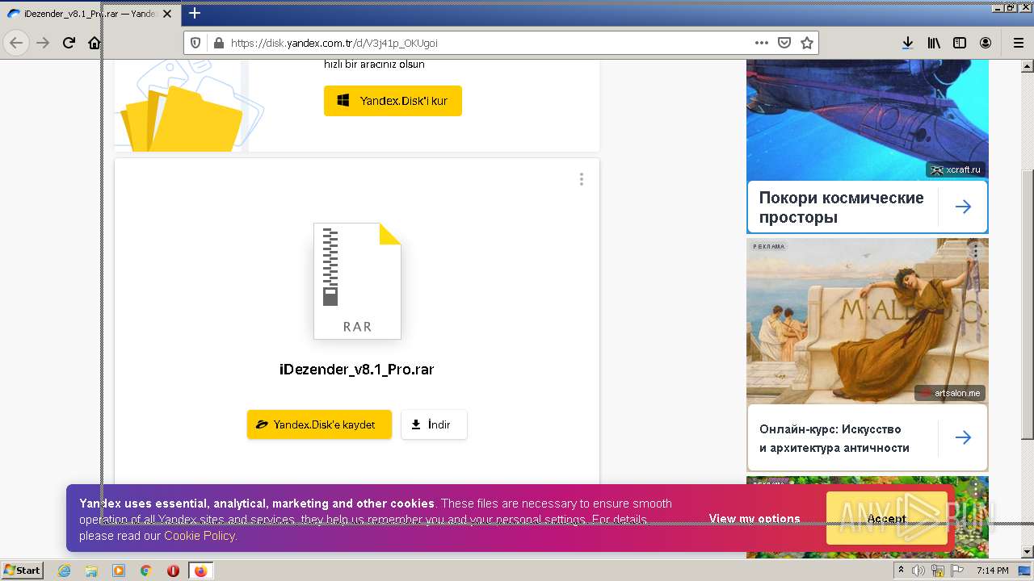Click View my options in cookie banner

tap(754, 519)
